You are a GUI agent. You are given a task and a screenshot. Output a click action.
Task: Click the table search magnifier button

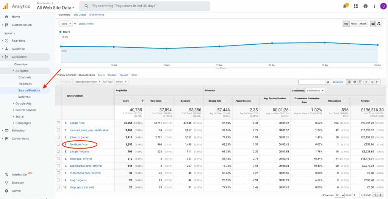point(328,82)
